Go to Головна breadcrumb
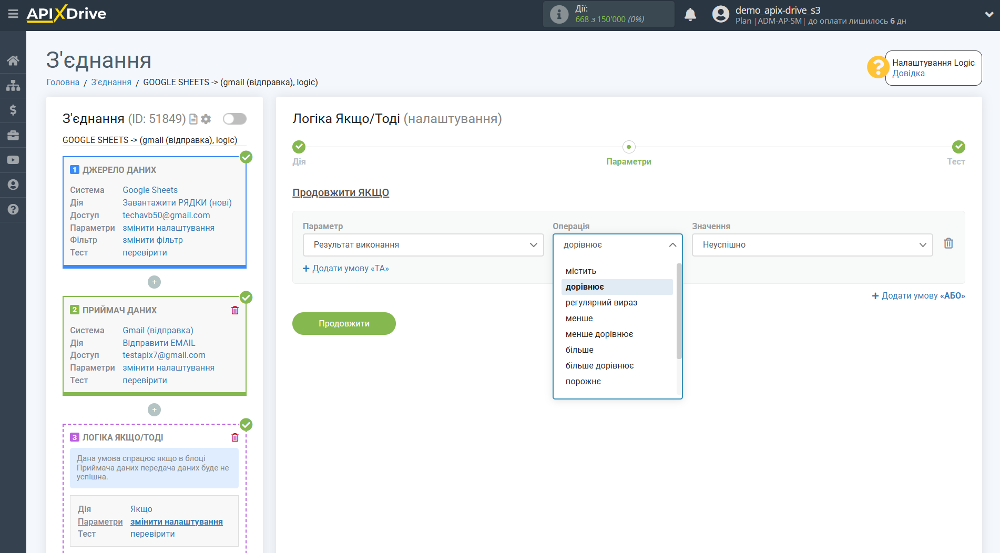1000x553 pixels. [63, 83]
